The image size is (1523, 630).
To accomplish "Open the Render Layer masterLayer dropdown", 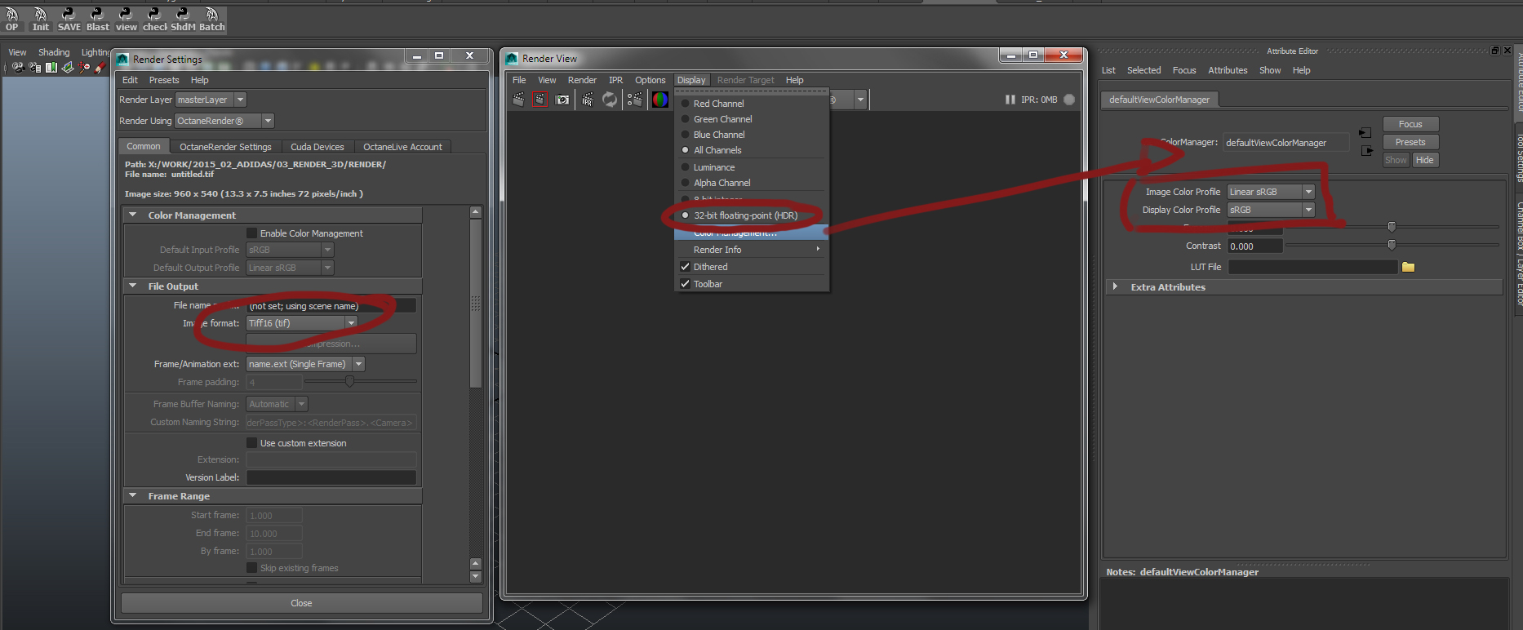I will [211, 100].
